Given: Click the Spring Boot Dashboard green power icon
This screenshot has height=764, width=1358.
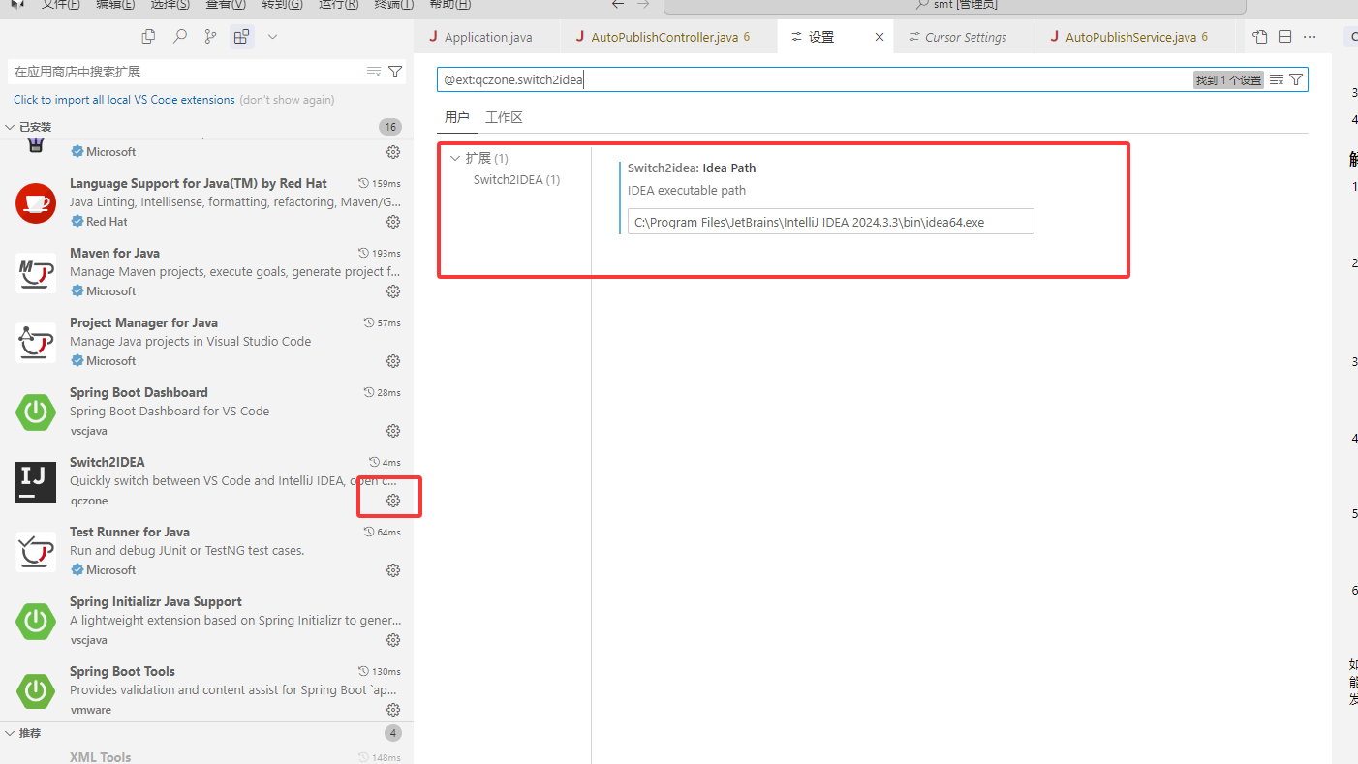Looking at the screenshot, I should 36,412.
